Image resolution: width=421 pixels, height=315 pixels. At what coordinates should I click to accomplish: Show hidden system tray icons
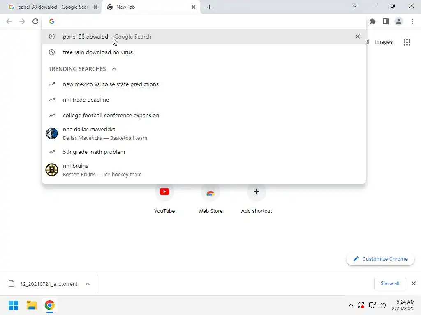click(x=351, y=305)
